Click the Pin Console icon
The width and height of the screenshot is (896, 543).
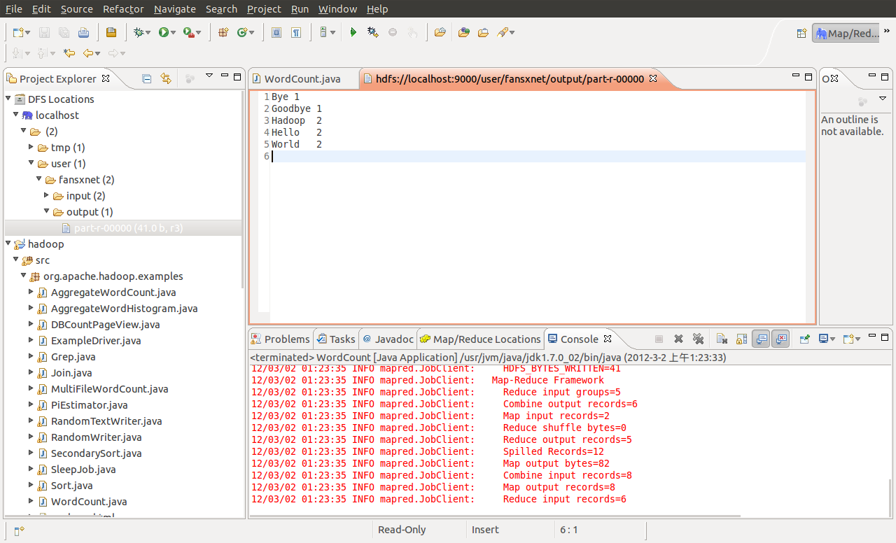pos(805,339)
